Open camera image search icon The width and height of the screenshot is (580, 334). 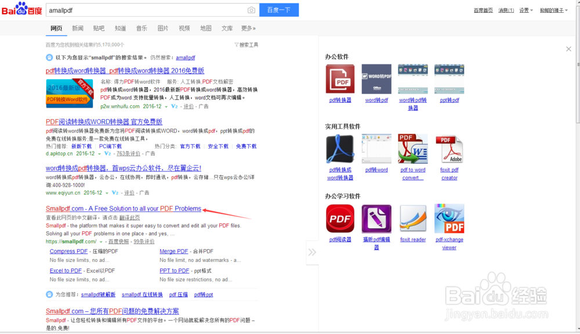(x=251, y=10)
